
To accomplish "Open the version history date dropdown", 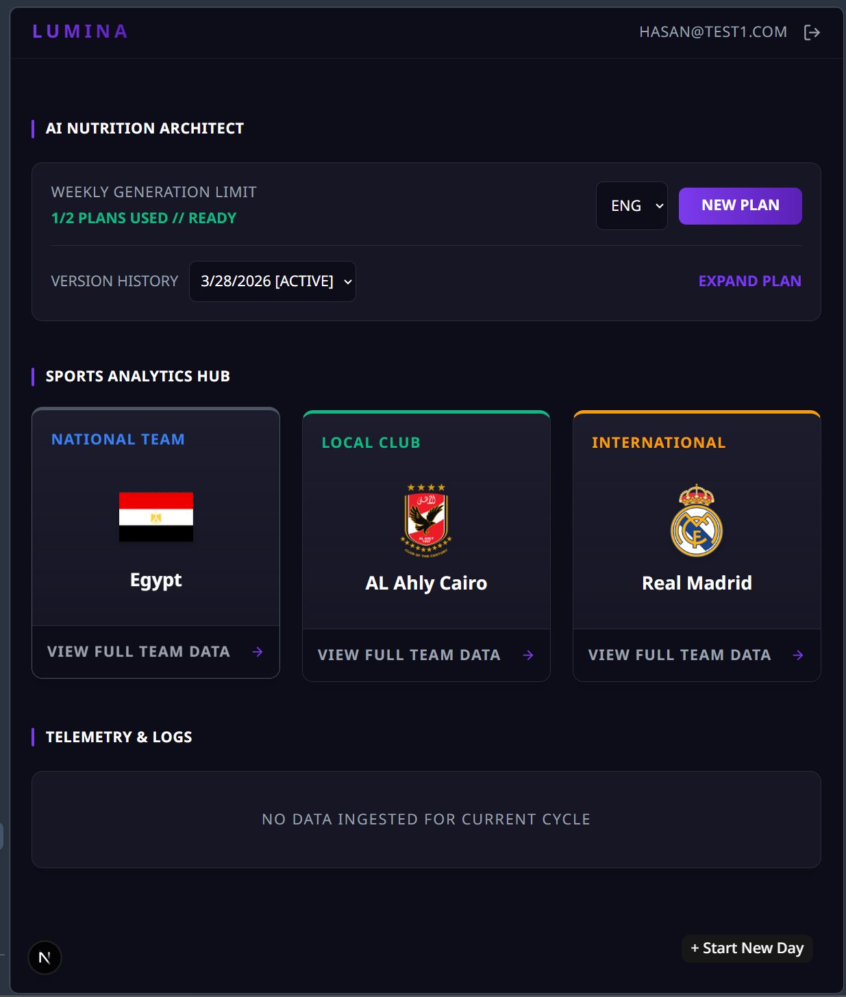I will click(x=272, y=281).
